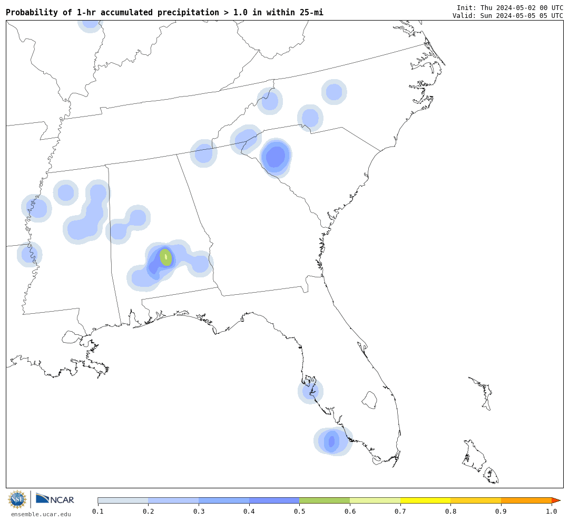Click the Init: Thu 2024-05-02 00 UTC text

coord(510,7)
